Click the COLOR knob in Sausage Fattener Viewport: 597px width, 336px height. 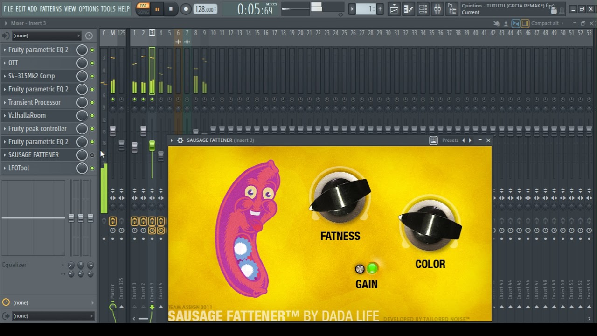pos(430,226)
